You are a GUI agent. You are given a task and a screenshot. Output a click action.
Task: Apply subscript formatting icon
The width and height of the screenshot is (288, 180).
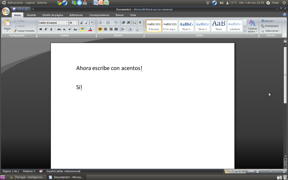64,29
